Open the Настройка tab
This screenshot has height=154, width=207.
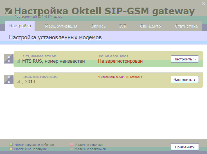[20, 26]
